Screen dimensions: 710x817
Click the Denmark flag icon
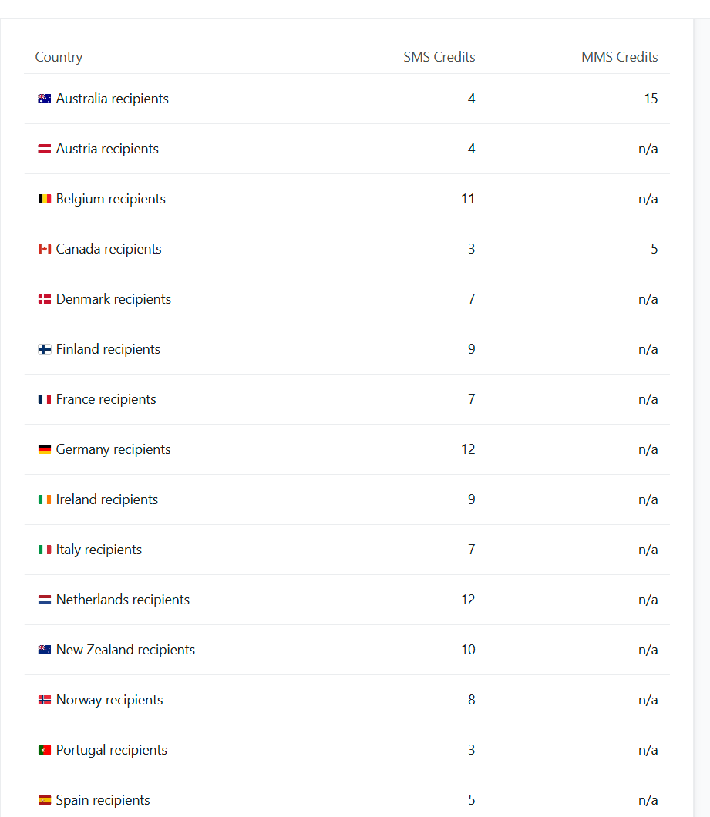tap(44, 298)
